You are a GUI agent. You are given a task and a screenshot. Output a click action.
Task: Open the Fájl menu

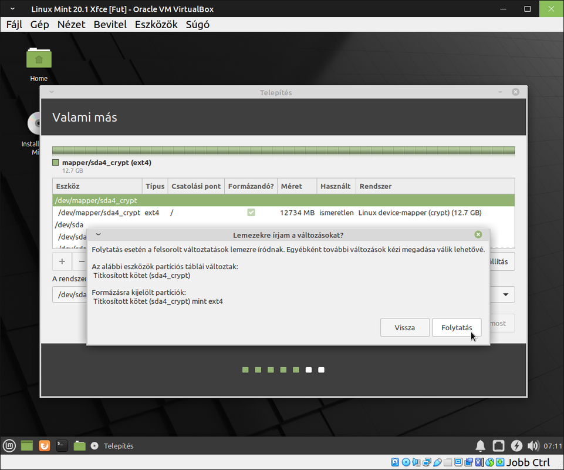pyautogui.click(x=14, y=25)
